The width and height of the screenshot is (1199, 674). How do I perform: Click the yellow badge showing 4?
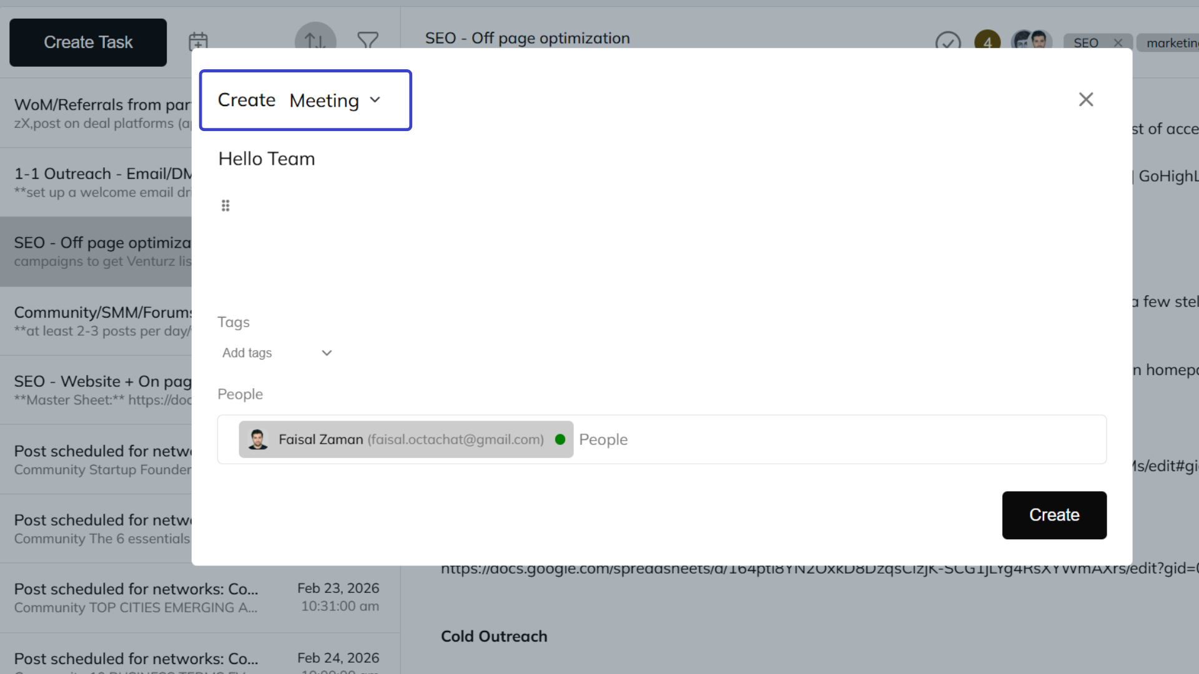tap(987, 42)
